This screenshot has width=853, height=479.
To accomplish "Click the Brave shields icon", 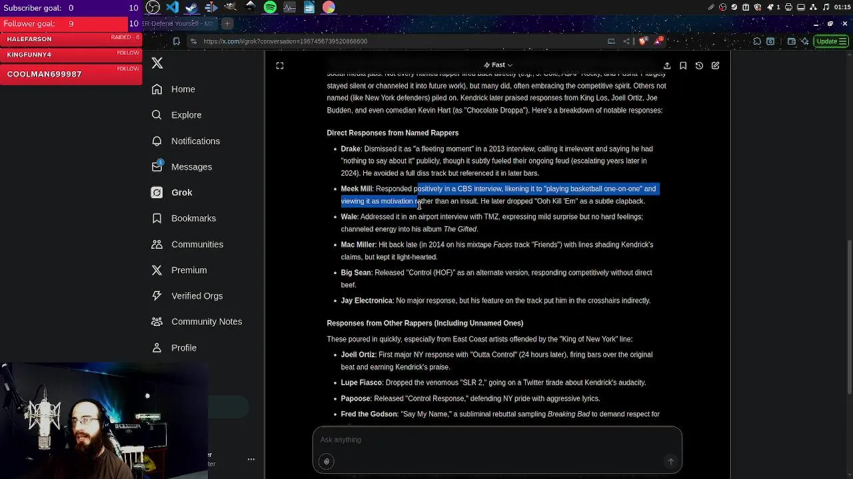I will pyautogui.click(x=643, y=41).
